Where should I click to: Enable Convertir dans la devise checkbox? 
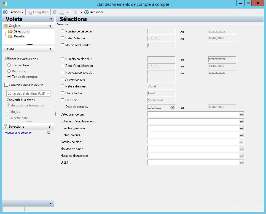[x=6, y=85]
